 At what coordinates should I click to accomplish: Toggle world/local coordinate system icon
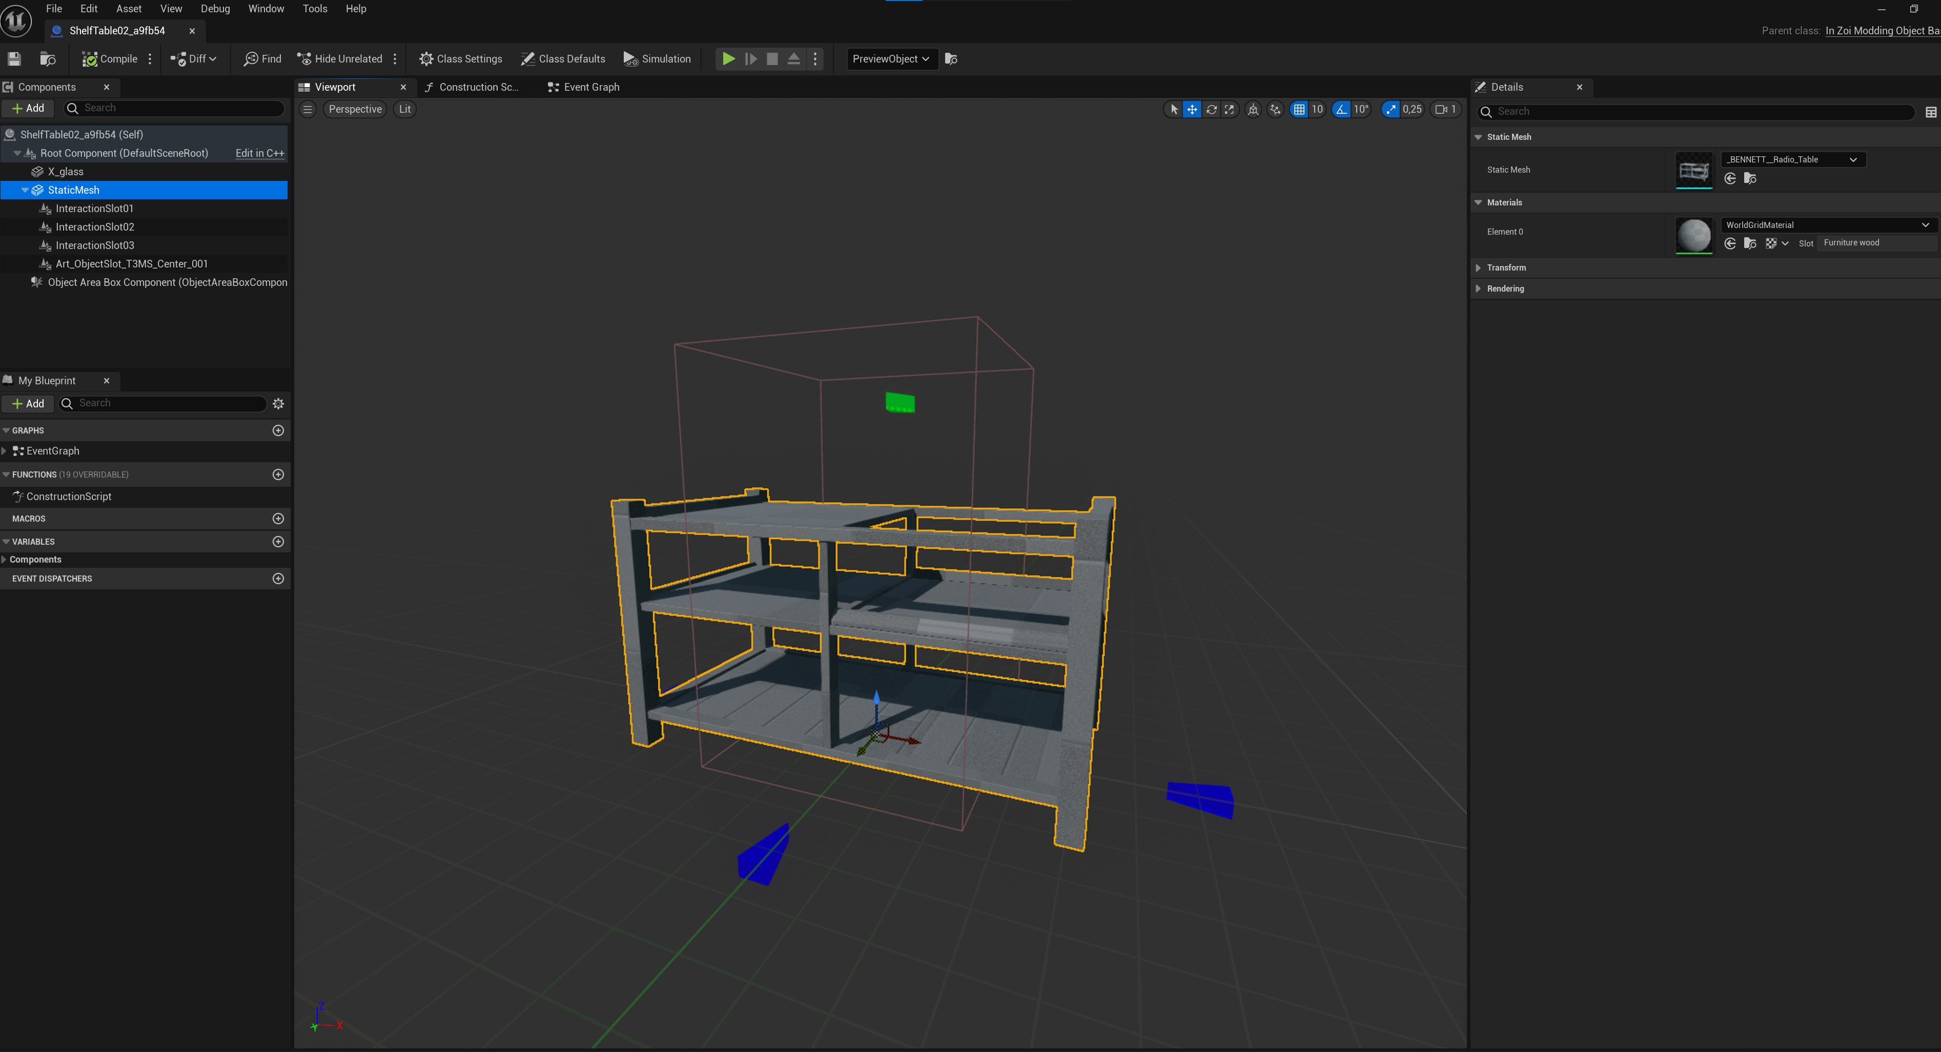[x=1253, y=109]
